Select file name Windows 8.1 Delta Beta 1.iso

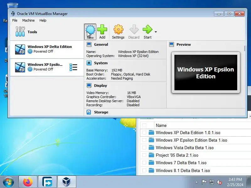tap(183, 170)
